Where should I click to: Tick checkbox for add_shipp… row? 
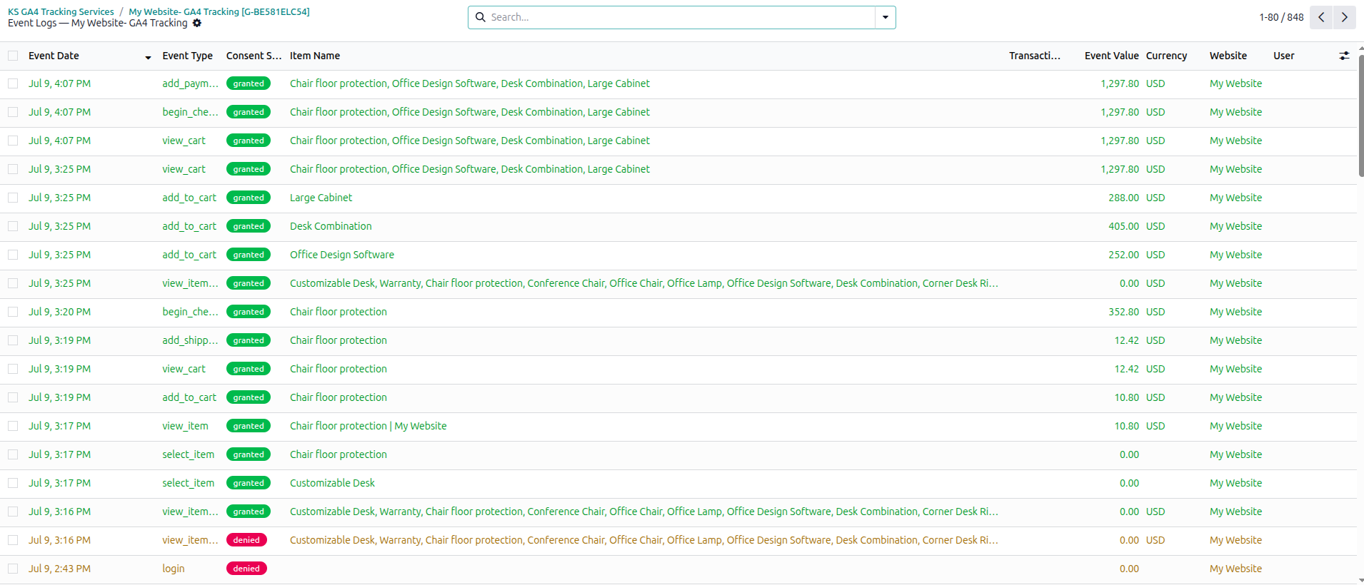coord(13,340)
